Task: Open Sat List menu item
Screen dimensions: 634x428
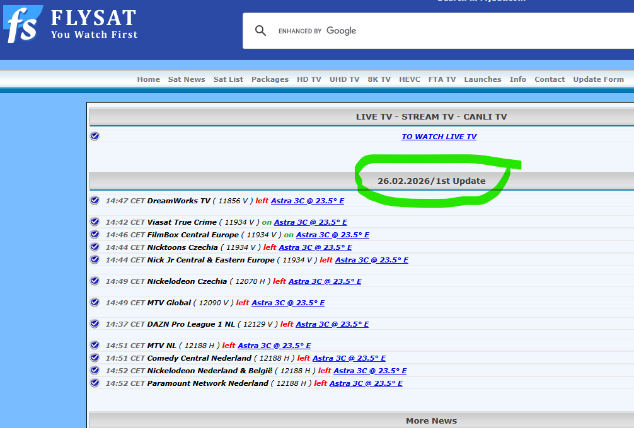Action: (228, 79)
